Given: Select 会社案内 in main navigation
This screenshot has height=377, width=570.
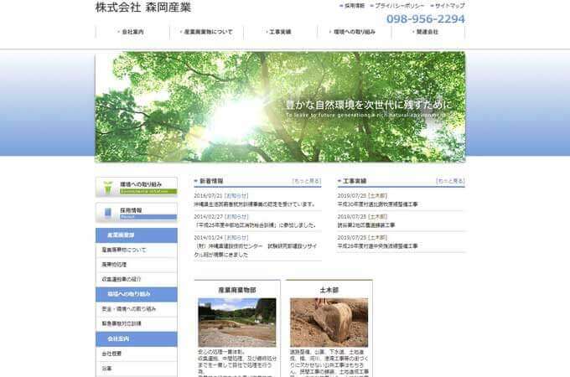Looking at the screenshot, I should [132, 32].
